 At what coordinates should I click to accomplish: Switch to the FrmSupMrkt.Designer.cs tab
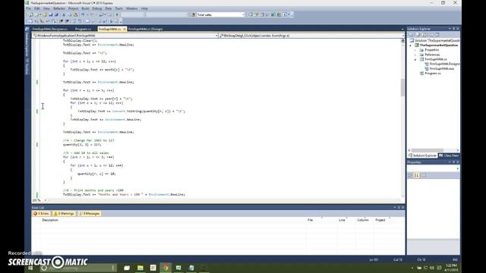(50, 29)
